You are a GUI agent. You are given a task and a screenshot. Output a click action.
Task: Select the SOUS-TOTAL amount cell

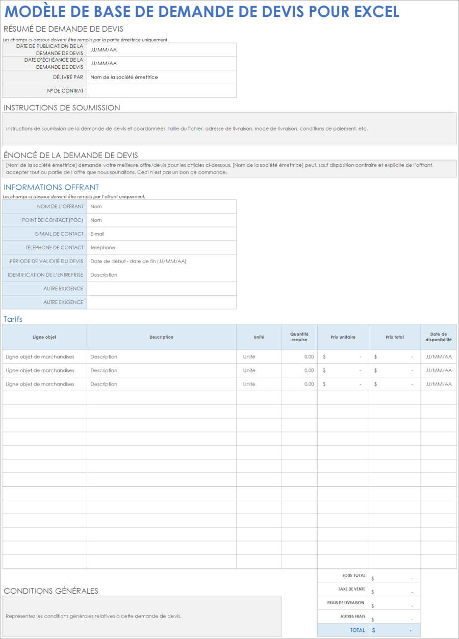[395, 575]
